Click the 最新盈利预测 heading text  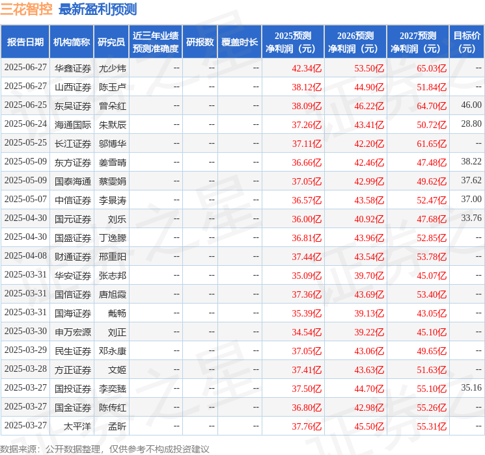98,9
